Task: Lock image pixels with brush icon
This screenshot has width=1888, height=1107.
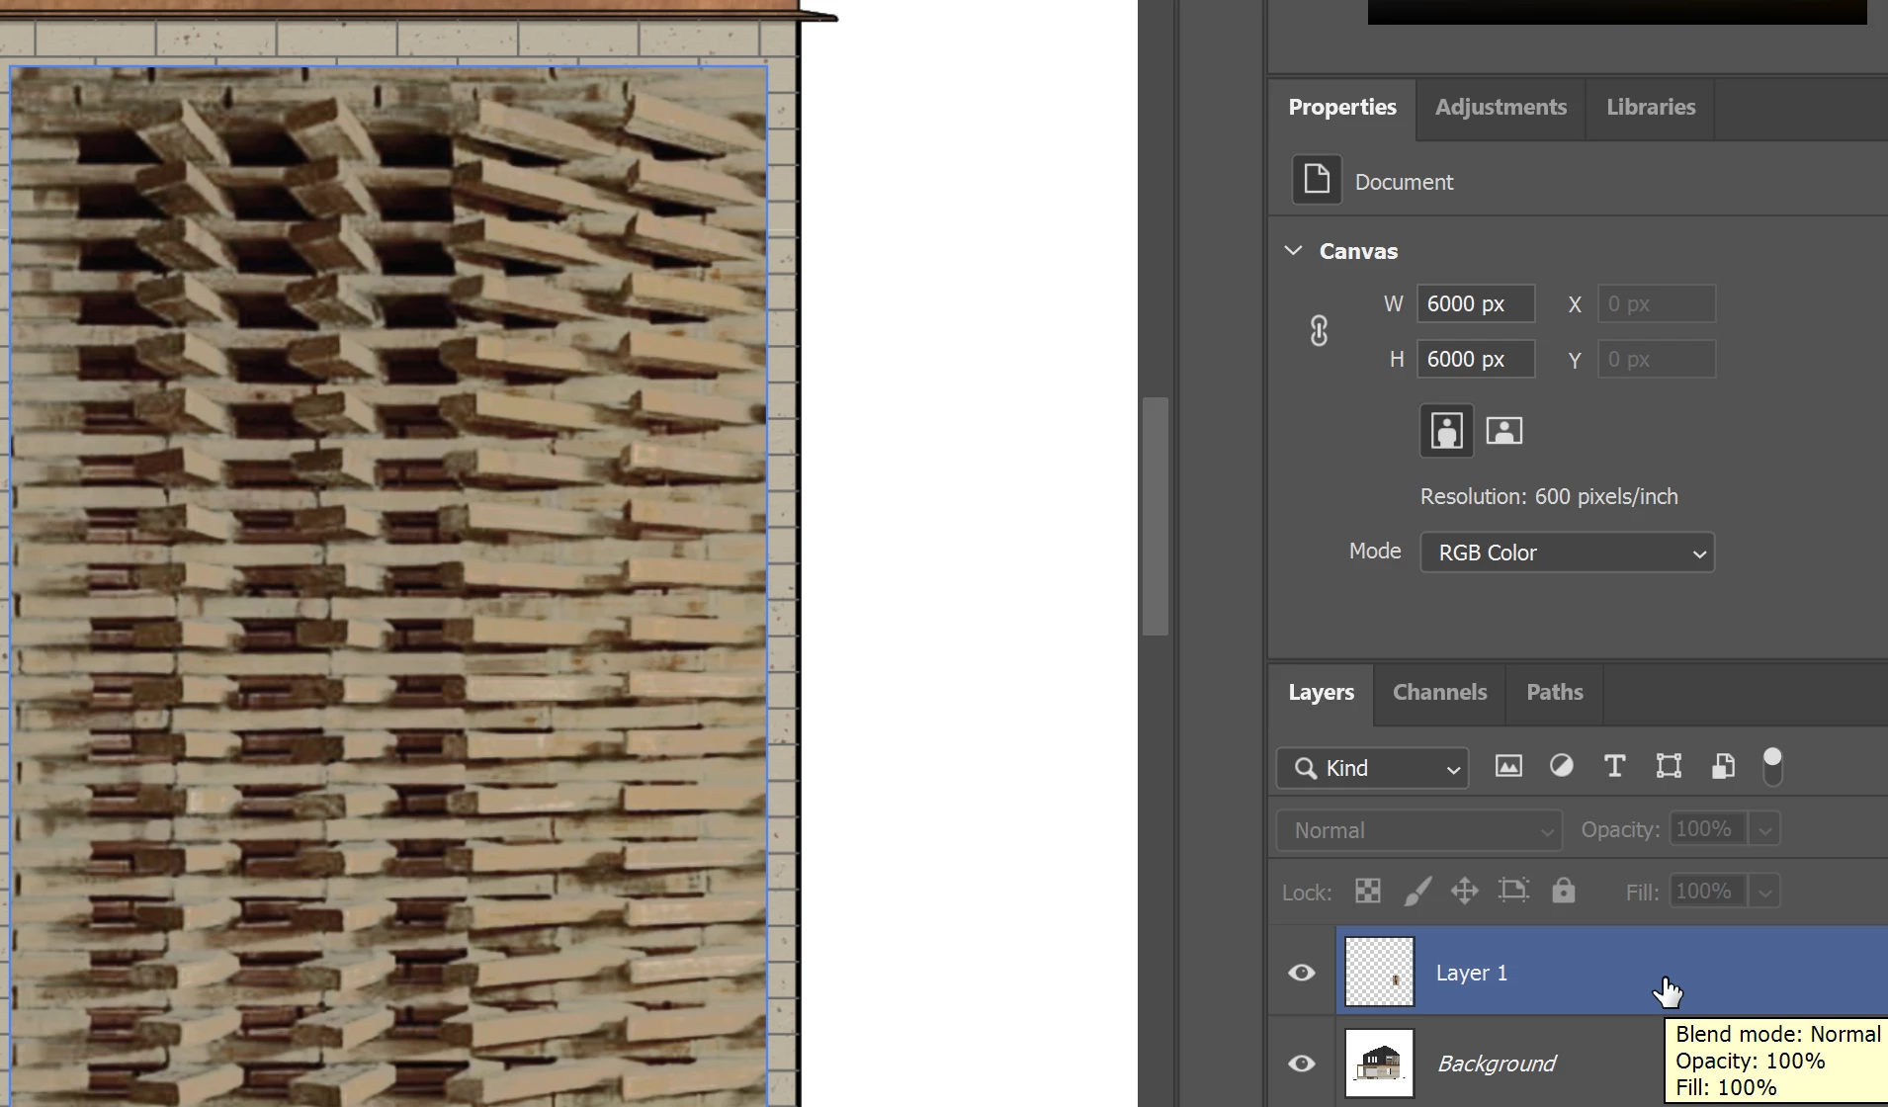Action: click(x=1417, y=892)
